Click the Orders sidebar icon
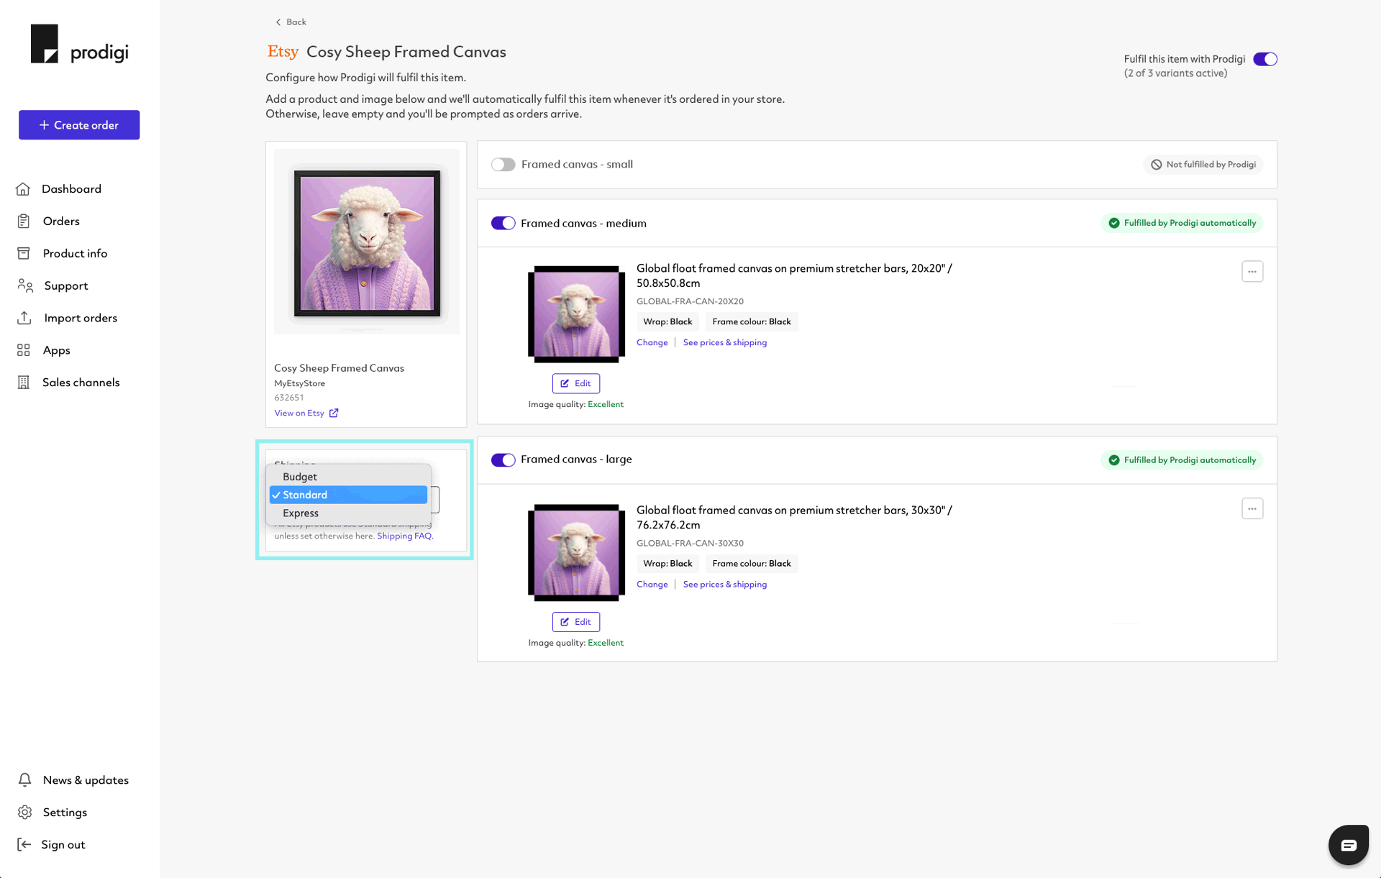 [23, 220]
